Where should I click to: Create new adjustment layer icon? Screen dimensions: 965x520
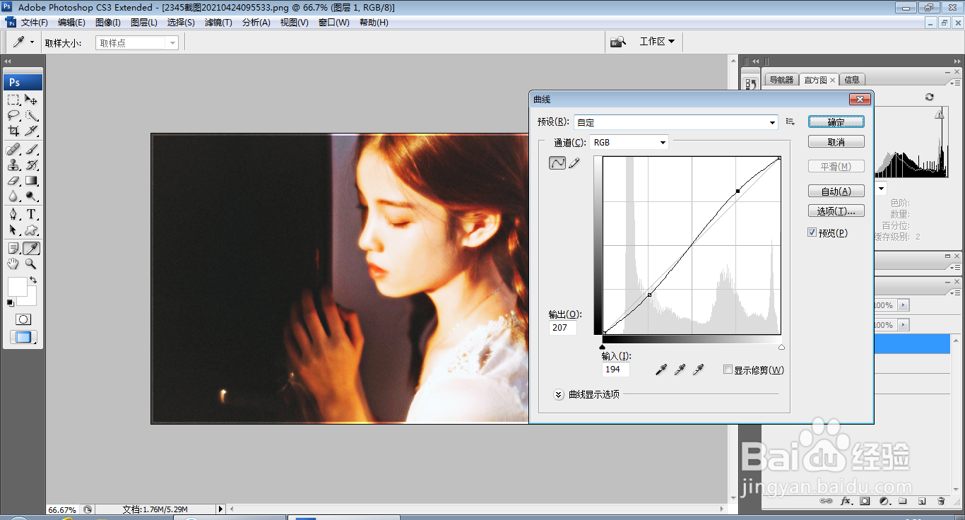point(884,501)
